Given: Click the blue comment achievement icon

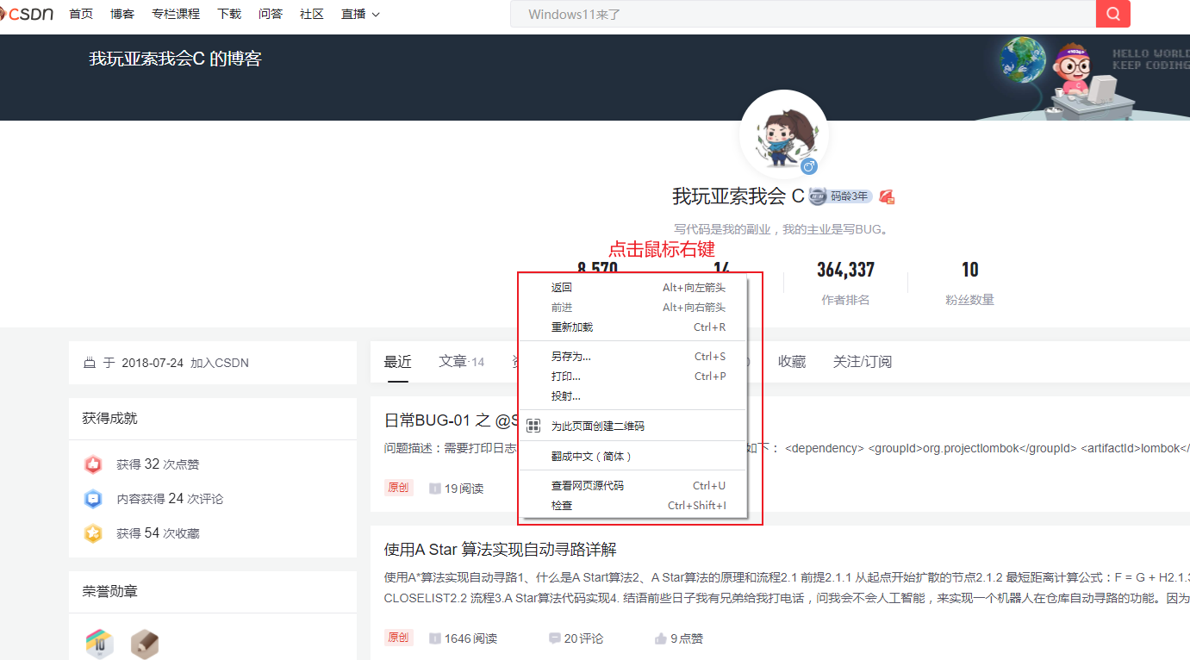Looking at the screenshot, I should pyautogui.click(x=93, y=499).
